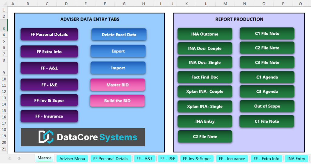This screenshot has width=311, height=164.
Task: Open the pink Master BID button
Action: pos(118,85)
